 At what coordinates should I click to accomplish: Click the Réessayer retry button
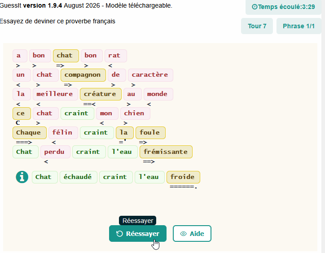138,234
